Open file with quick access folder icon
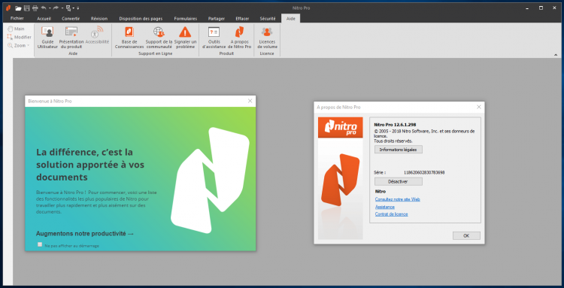The height and width of the screenshot is (288, 564). click(x=18, y=8)
